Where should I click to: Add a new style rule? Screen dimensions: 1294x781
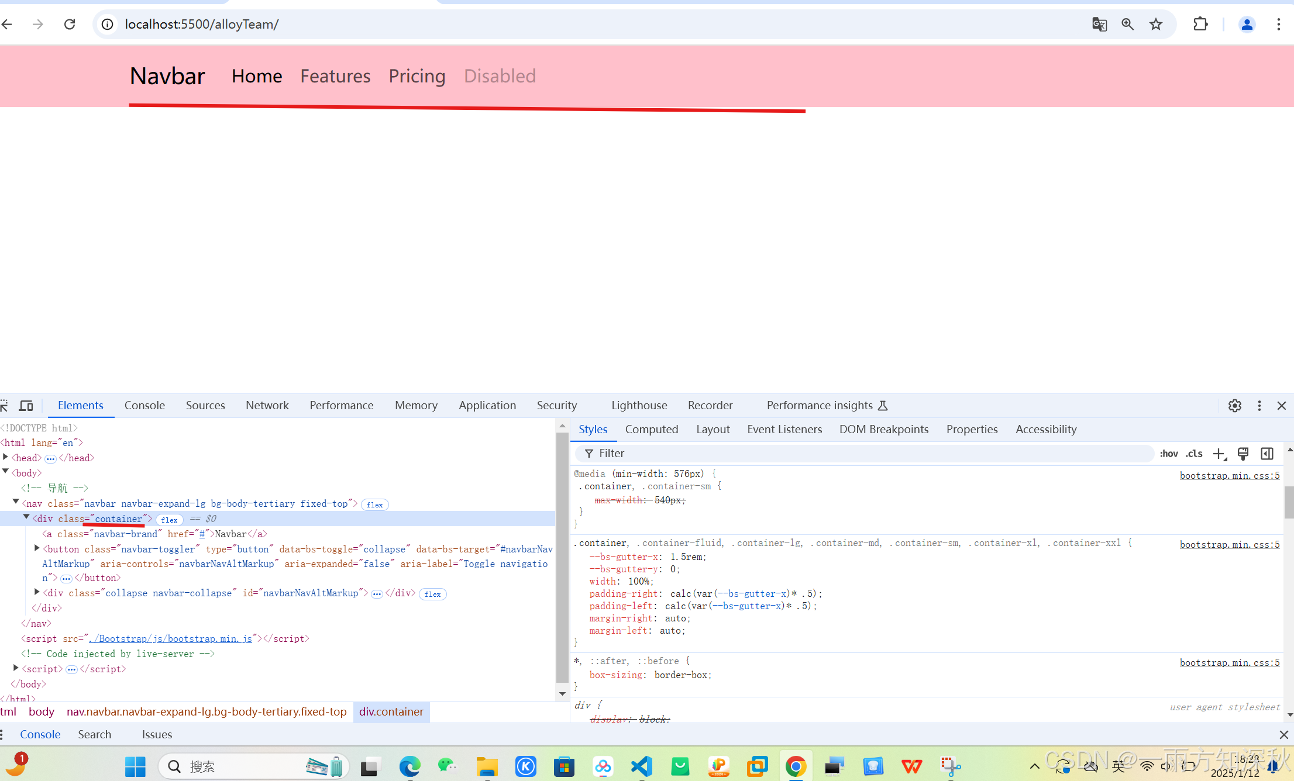tap(1220, 454)
